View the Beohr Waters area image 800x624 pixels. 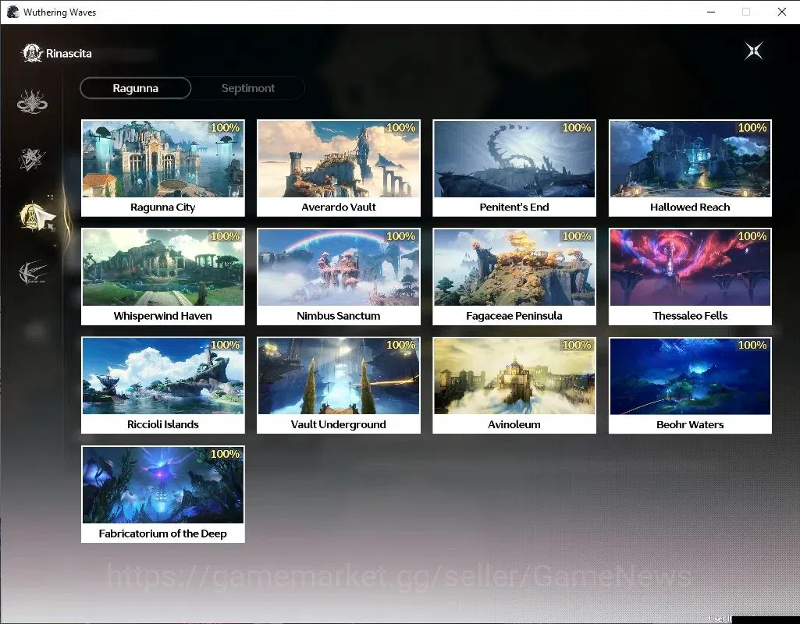coord(690,376)
